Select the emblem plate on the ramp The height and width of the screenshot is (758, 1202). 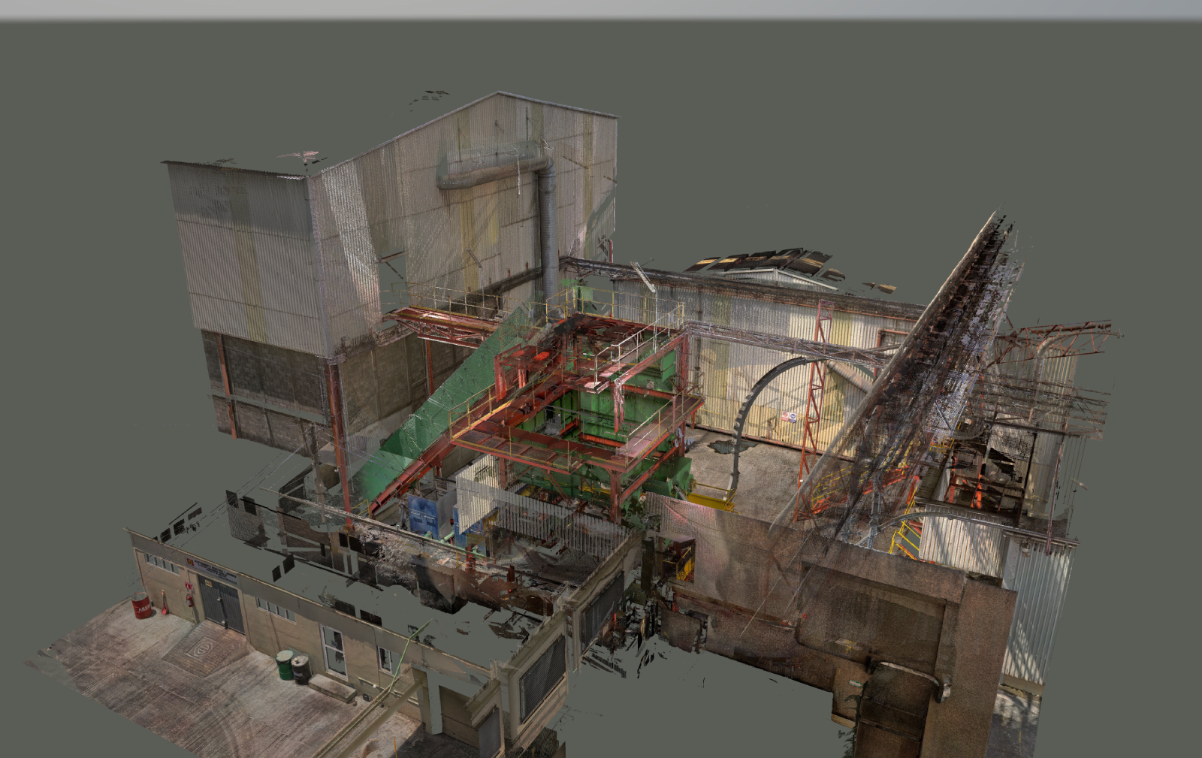pyautogui.click(x=200, y=650)
